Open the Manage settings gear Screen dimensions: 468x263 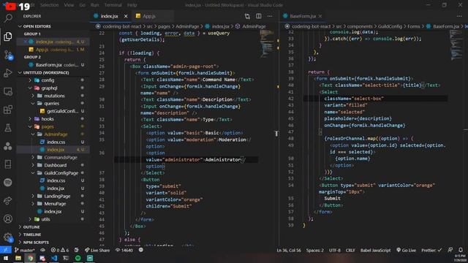pyautogui.click(x=8, y=237)
